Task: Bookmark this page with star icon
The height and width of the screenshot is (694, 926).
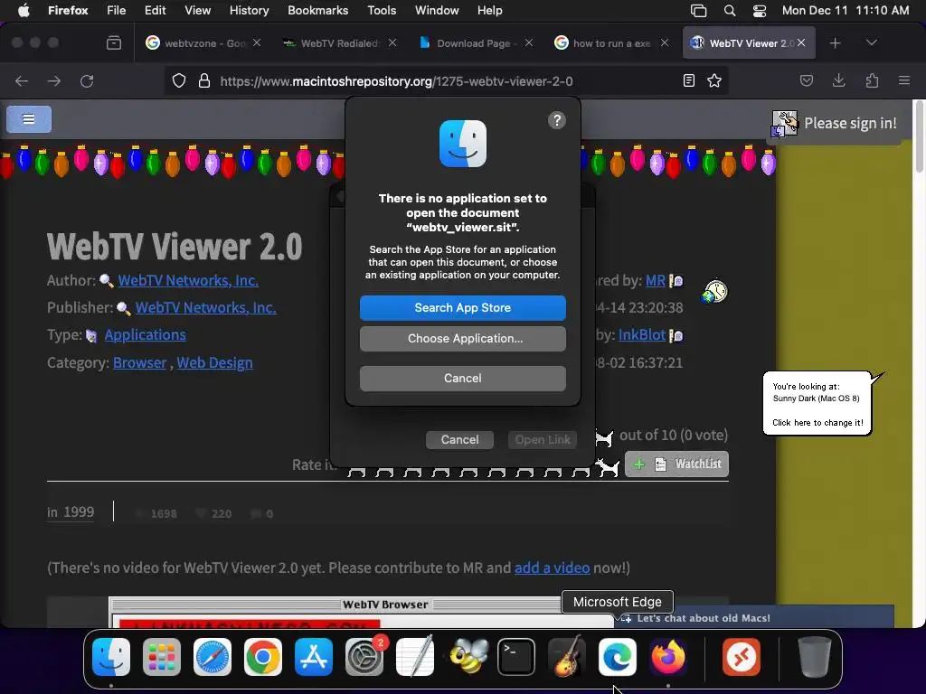Action: (714, 80)
